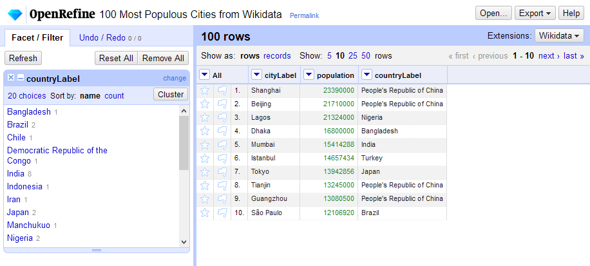This screenshot has height=266, width=590.
Task: Star the São Paulo row
Action: pyautogui.click(x=205, y=213)
